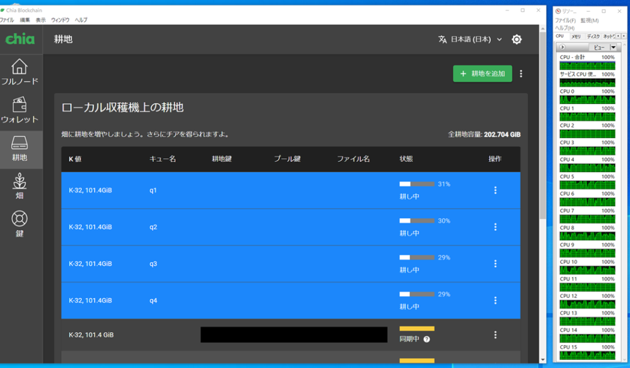Open 監視(M) menu in Resource Monitor
The height and width of the screenshot is (368, 630).
coord(589,20)
